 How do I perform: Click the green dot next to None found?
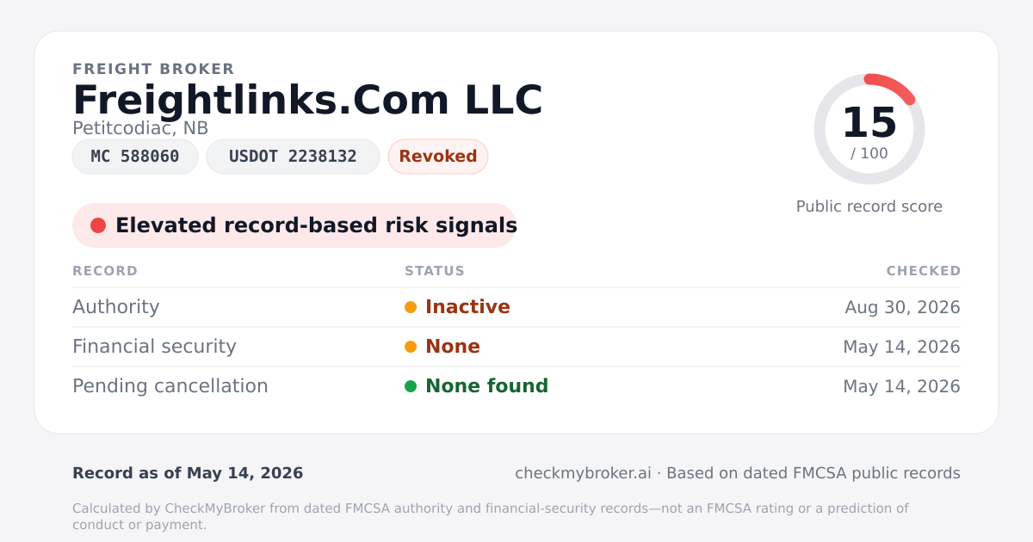pos(411,386)
